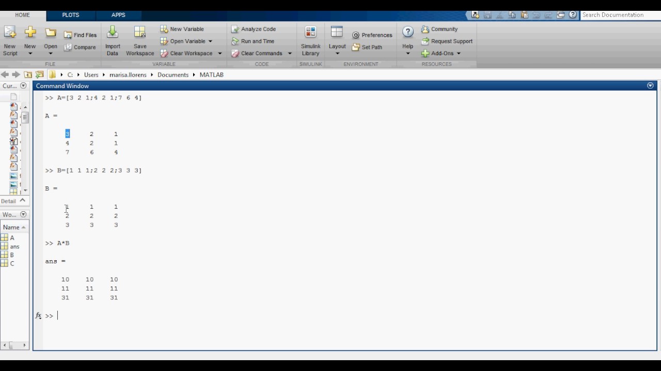Click the quick access save icon
Viewport: 661px width, 371px height.
coord(487,15)
